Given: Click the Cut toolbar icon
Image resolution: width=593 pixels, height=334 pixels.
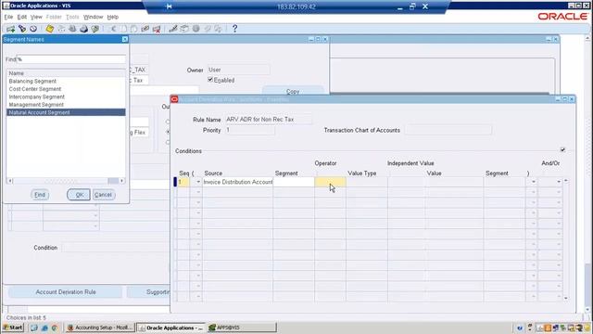Looking at the screenshot, I should (113, 29).
